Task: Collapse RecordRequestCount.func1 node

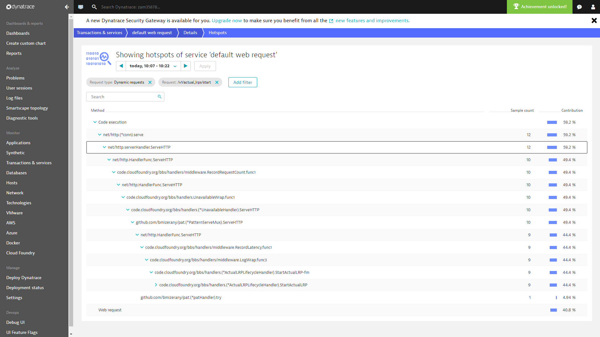Action: (x=114, y=172)
